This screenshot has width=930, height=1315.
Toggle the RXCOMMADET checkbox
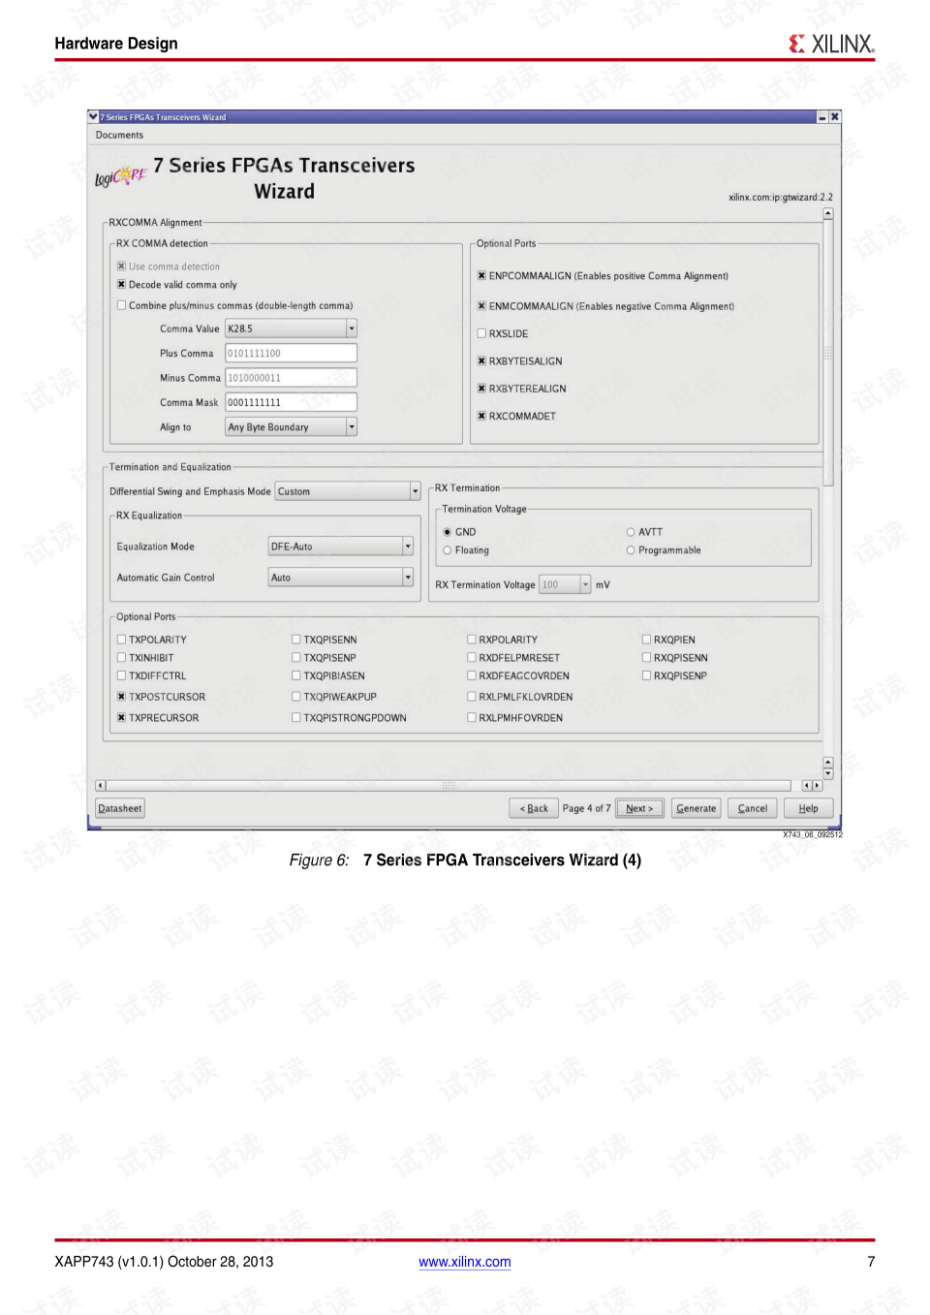(x=481, y=417)
